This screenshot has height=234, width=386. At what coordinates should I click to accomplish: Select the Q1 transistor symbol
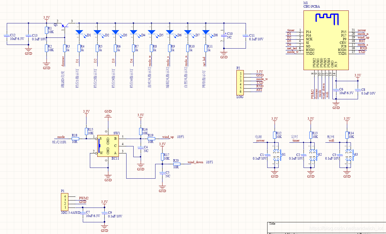(65, 26)
